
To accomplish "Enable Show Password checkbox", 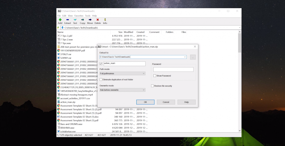I will coord(155,76).
